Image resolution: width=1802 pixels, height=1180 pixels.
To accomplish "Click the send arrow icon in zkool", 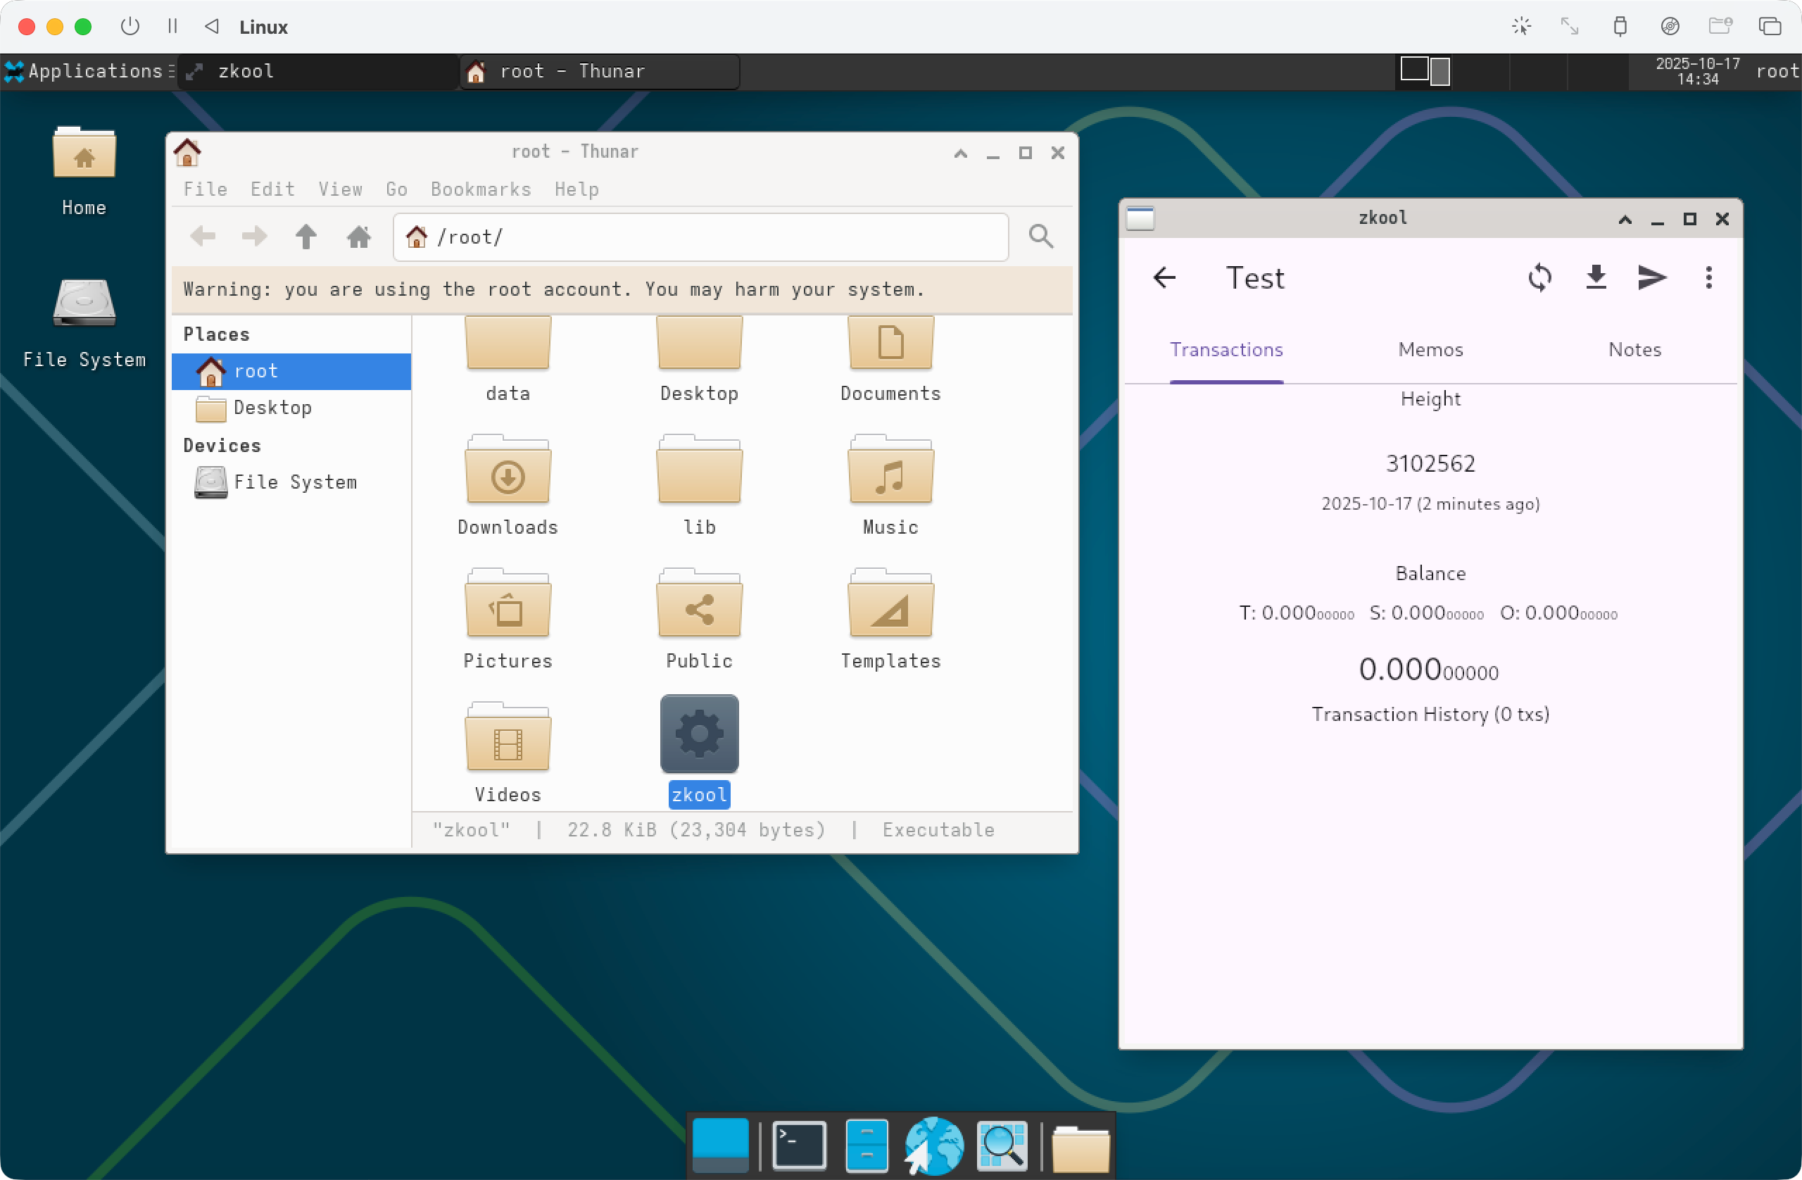I will tap(1651, 278).
